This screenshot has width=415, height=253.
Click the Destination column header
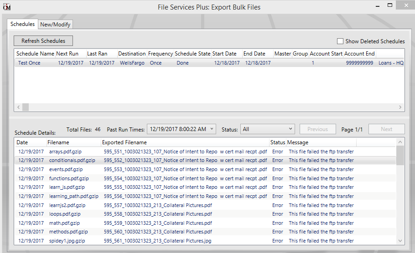132,54
